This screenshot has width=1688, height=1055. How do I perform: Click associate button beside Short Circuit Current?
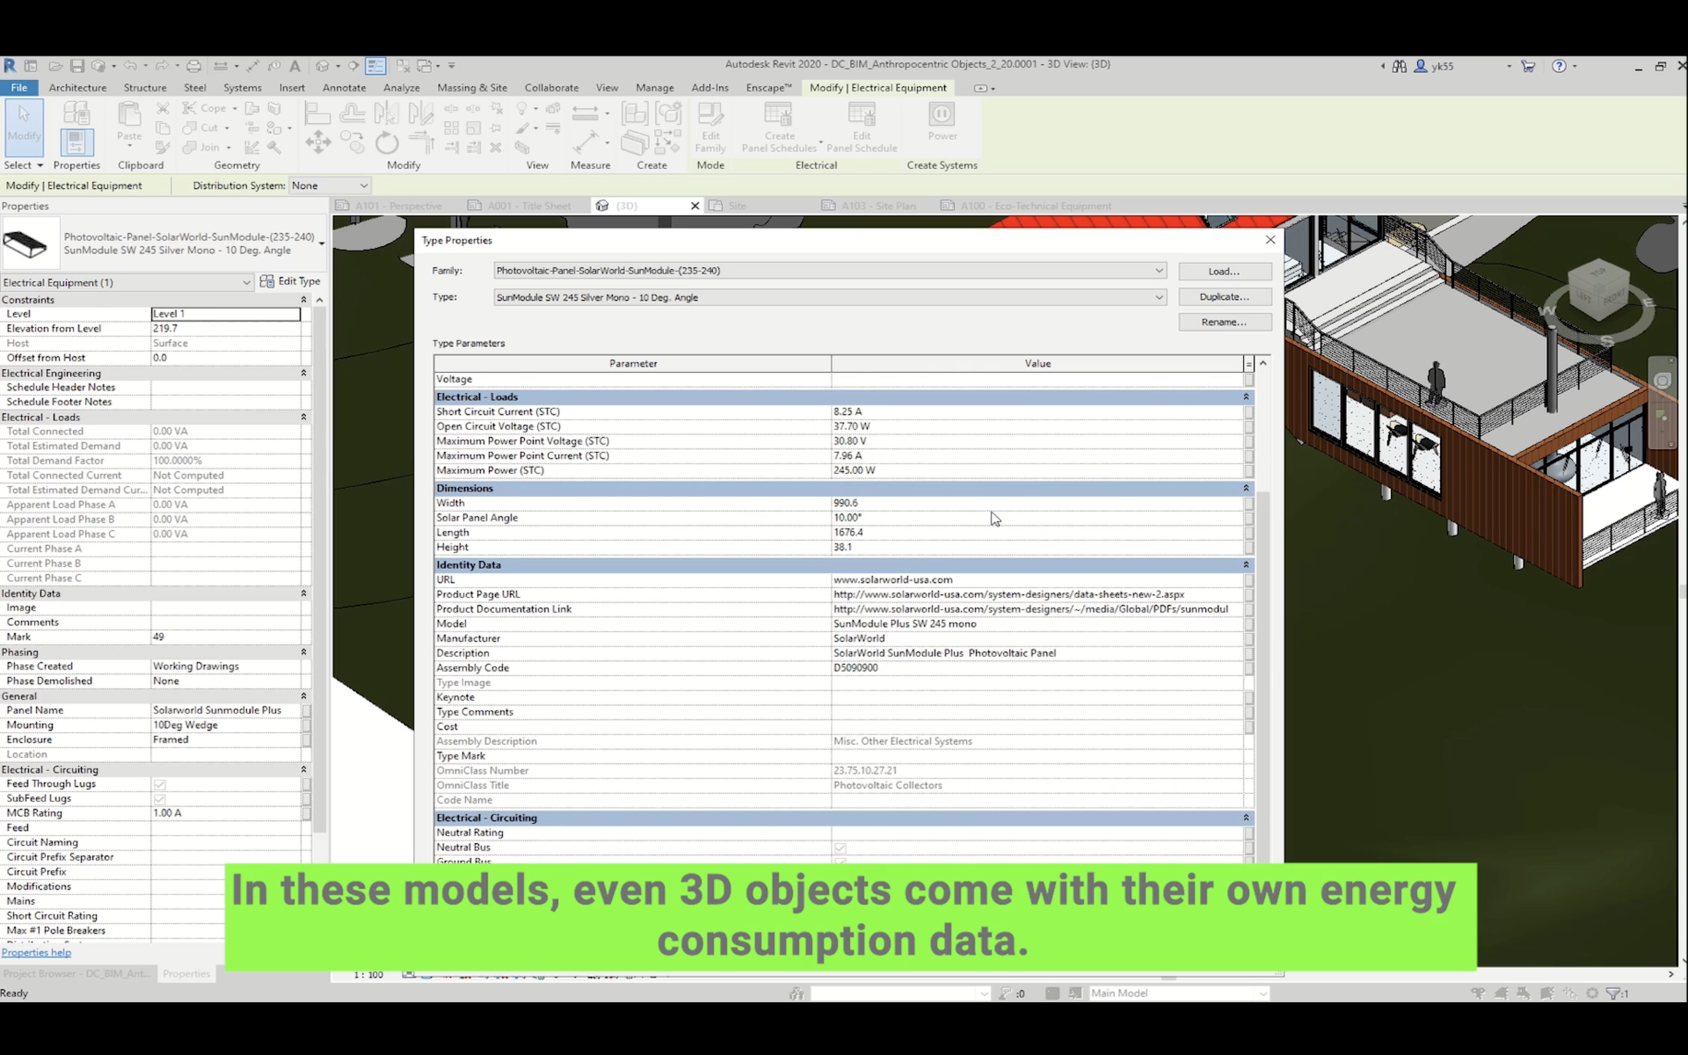(x=1248, y=411)
